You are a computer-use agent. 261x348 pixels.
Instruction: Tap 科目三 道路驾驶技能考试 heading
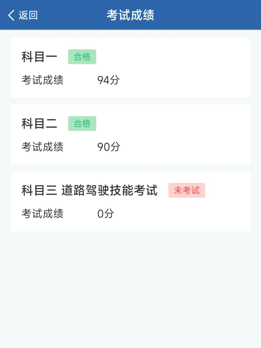point(89,190)
